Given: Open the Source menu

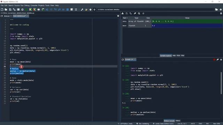Looking at the screenshot, I should 17,6.
